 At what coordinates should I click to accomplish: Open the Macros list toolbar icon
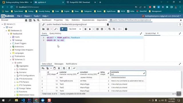click(x=120, y=29)
